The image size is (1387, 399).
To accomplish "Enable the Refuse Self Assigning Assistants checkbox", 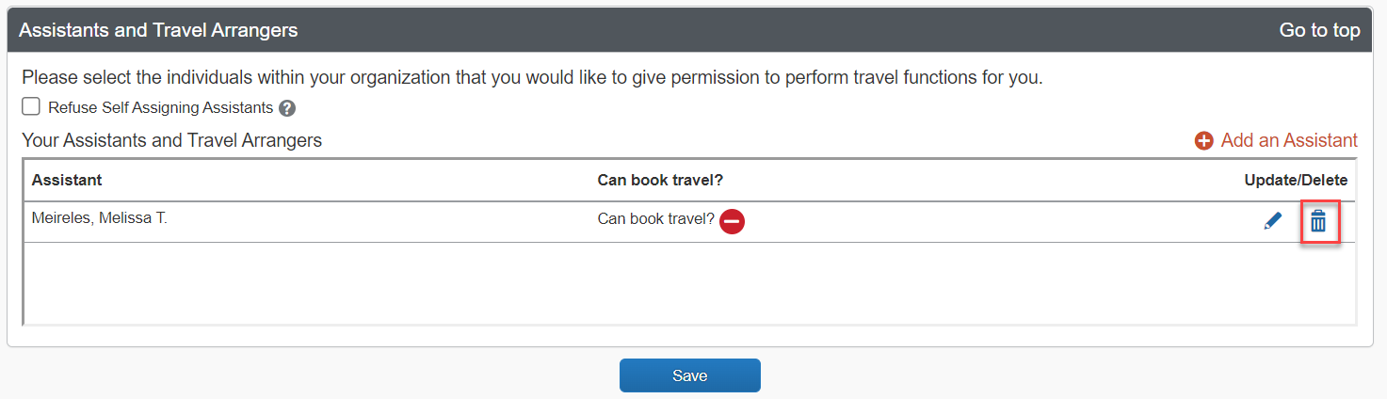I will (x=31, y=106).
